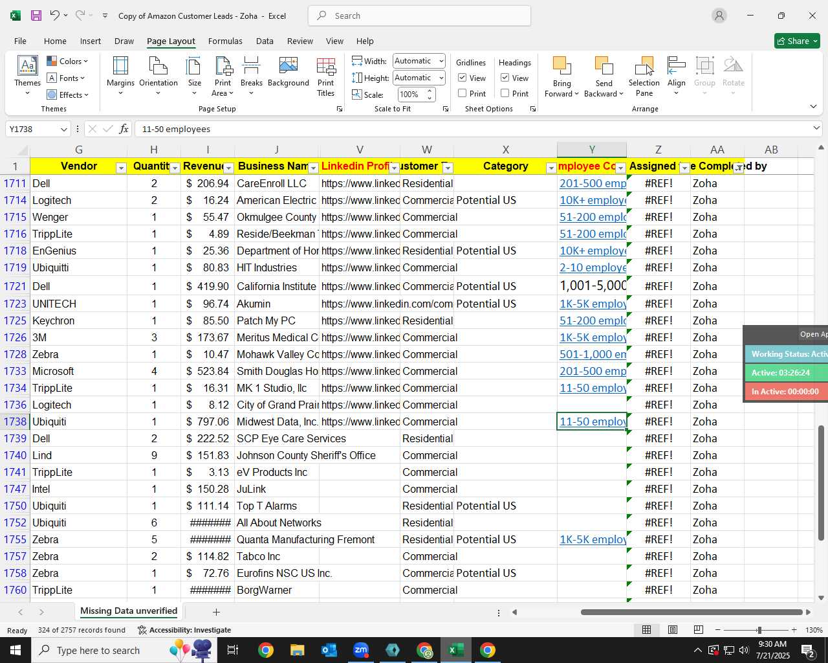Toggle Headings View checkbox
This screenshot has width=828, height=663.
click(x=505, y=78)
